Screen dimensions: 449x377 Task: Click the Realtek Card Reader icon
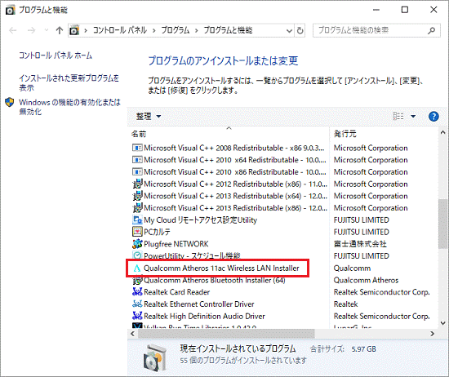(137, 292)
